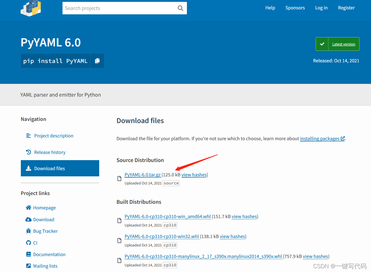Click the YAML parser and emitter summary

pyautogui.click(x=61, y=95)
